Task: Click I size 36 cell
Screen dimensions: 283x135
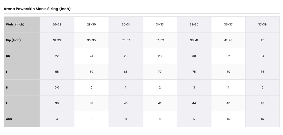Action: point(57,103)
